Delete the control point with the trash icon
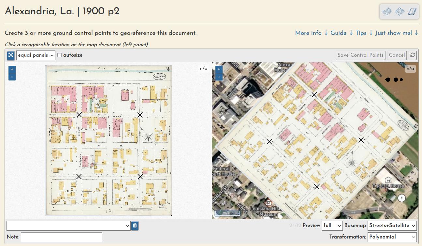This screenshot has width=422, height=246. [x=135, y=225]
